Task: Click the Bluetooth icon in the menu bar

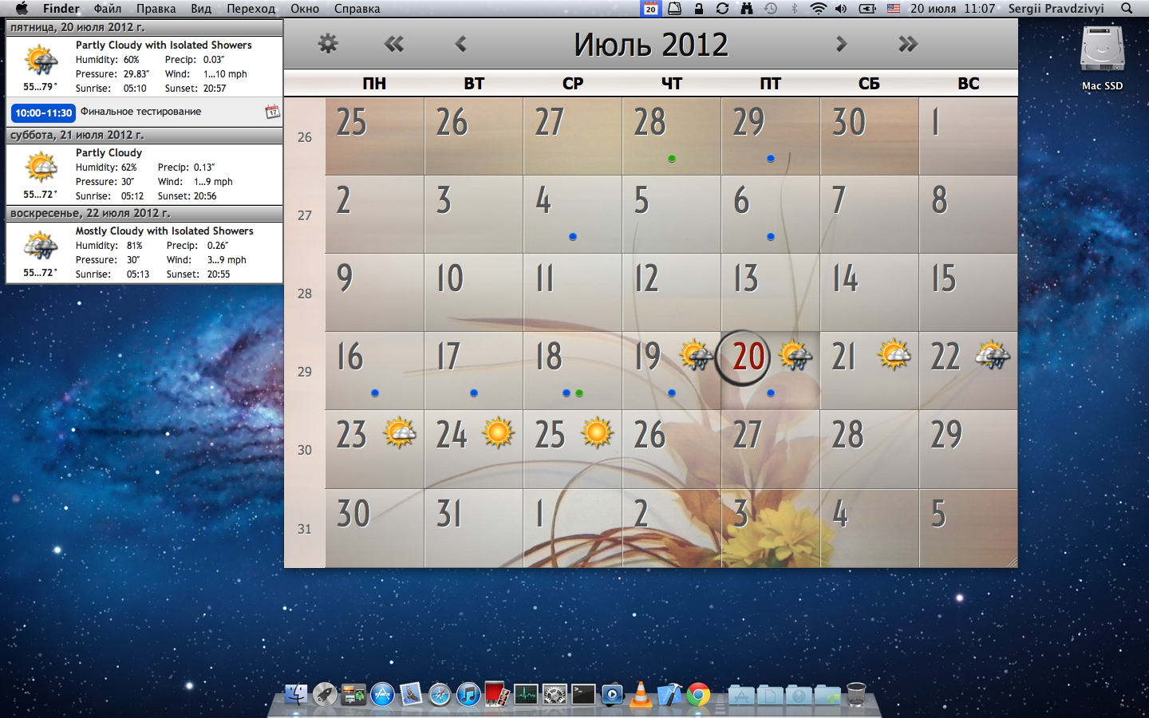Action: [x=794, y=9]
